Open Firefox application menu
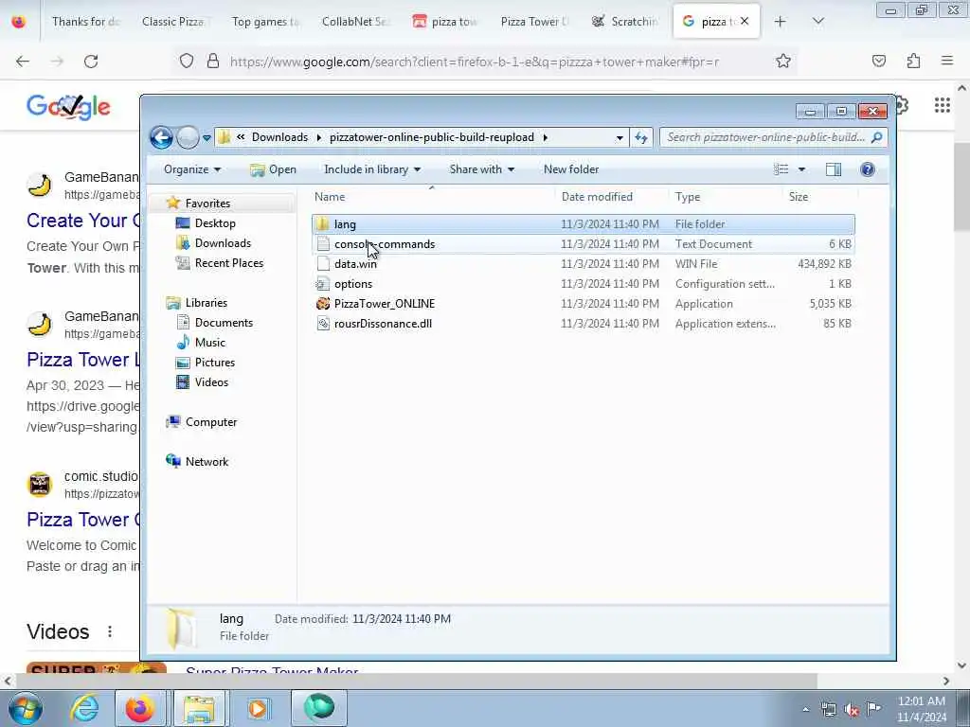This screenshot has height=727, width=970. click(947, 62)
